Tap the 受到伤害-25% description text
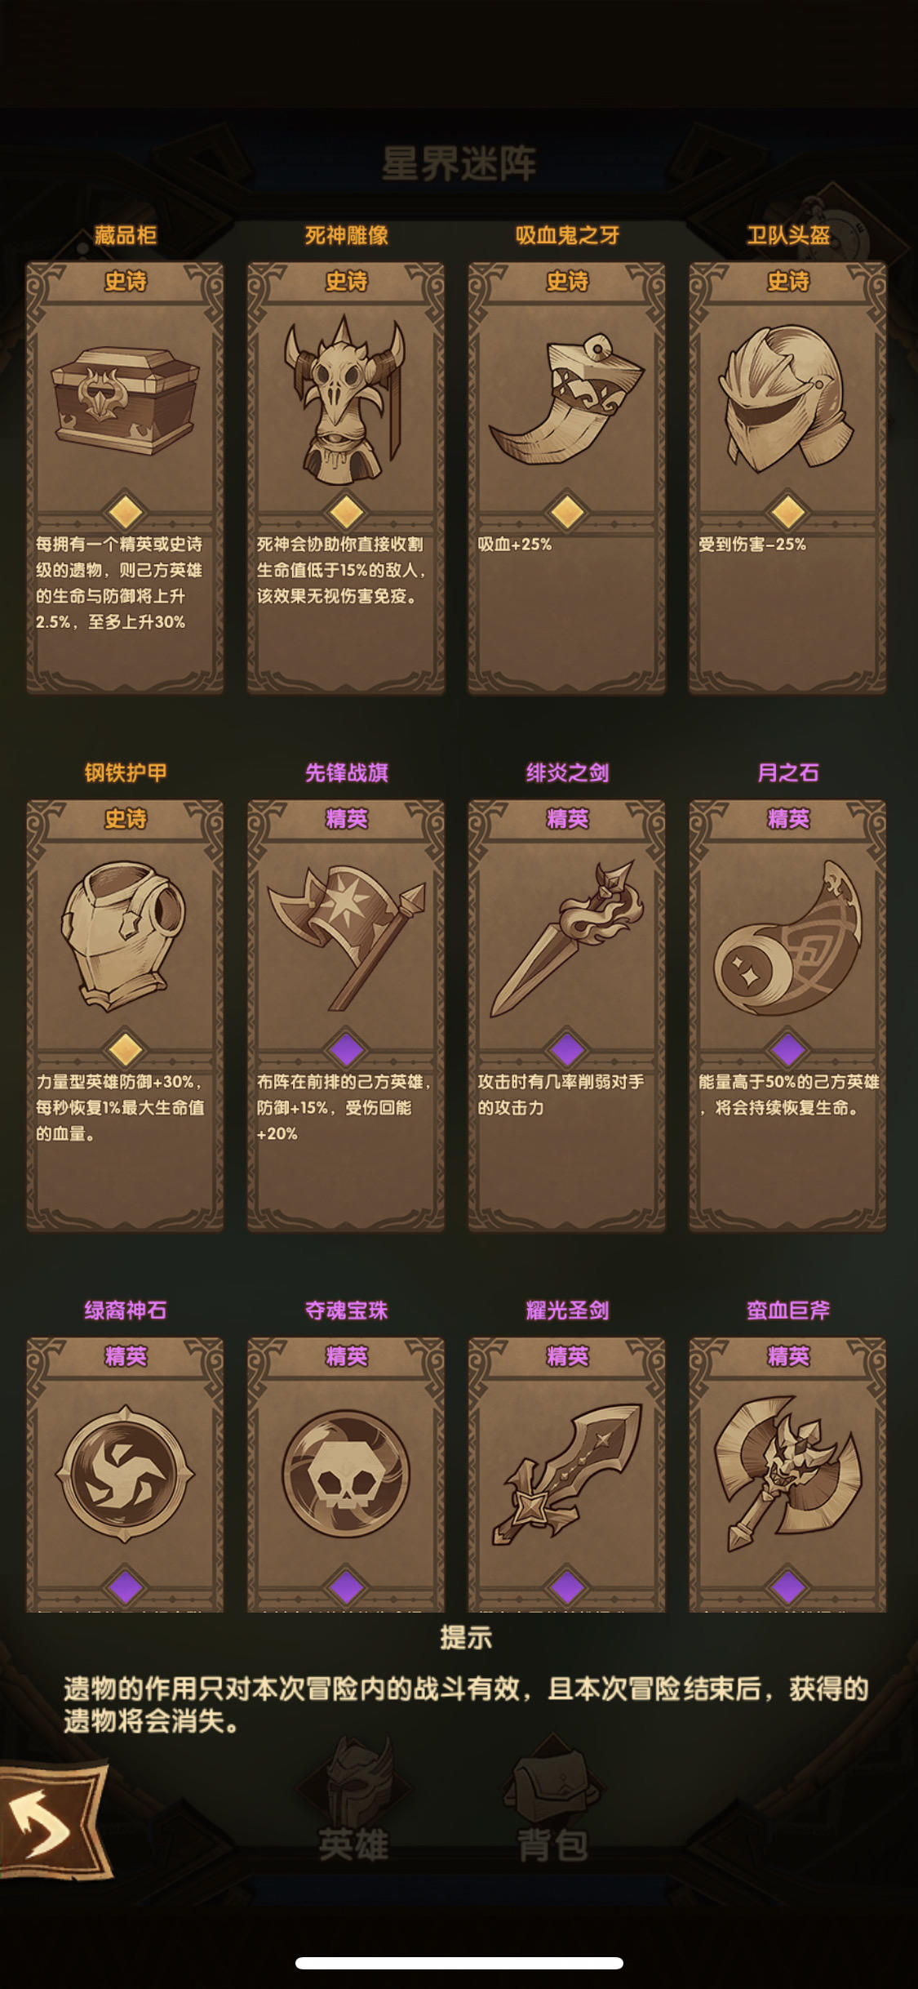 coord(752,545)
